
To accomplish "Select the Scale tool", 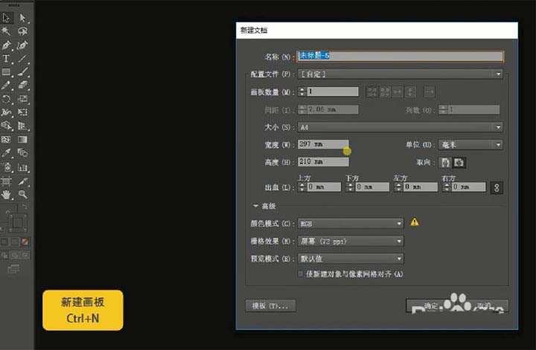I will (22, 99).
